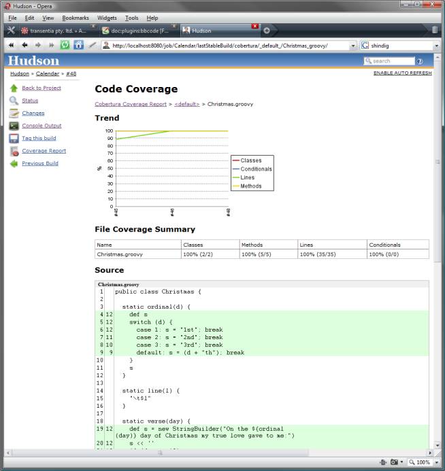This screenshot has height=471, width=445.
Task: Open the Cobertura Coverage Report link
Action: [131, 104]
